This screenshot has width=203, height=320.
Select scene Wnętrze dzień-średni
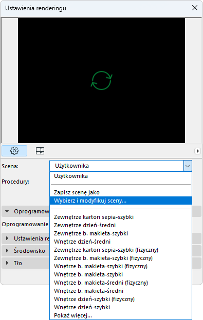[x=121, y=242]
